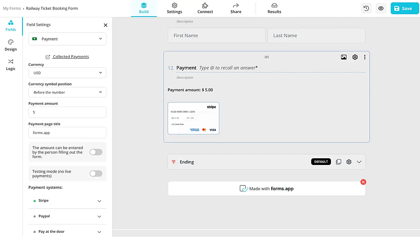Switch to the Results tab
The height and width of the screenshot is (237, 420).
(x=274, y=8)
